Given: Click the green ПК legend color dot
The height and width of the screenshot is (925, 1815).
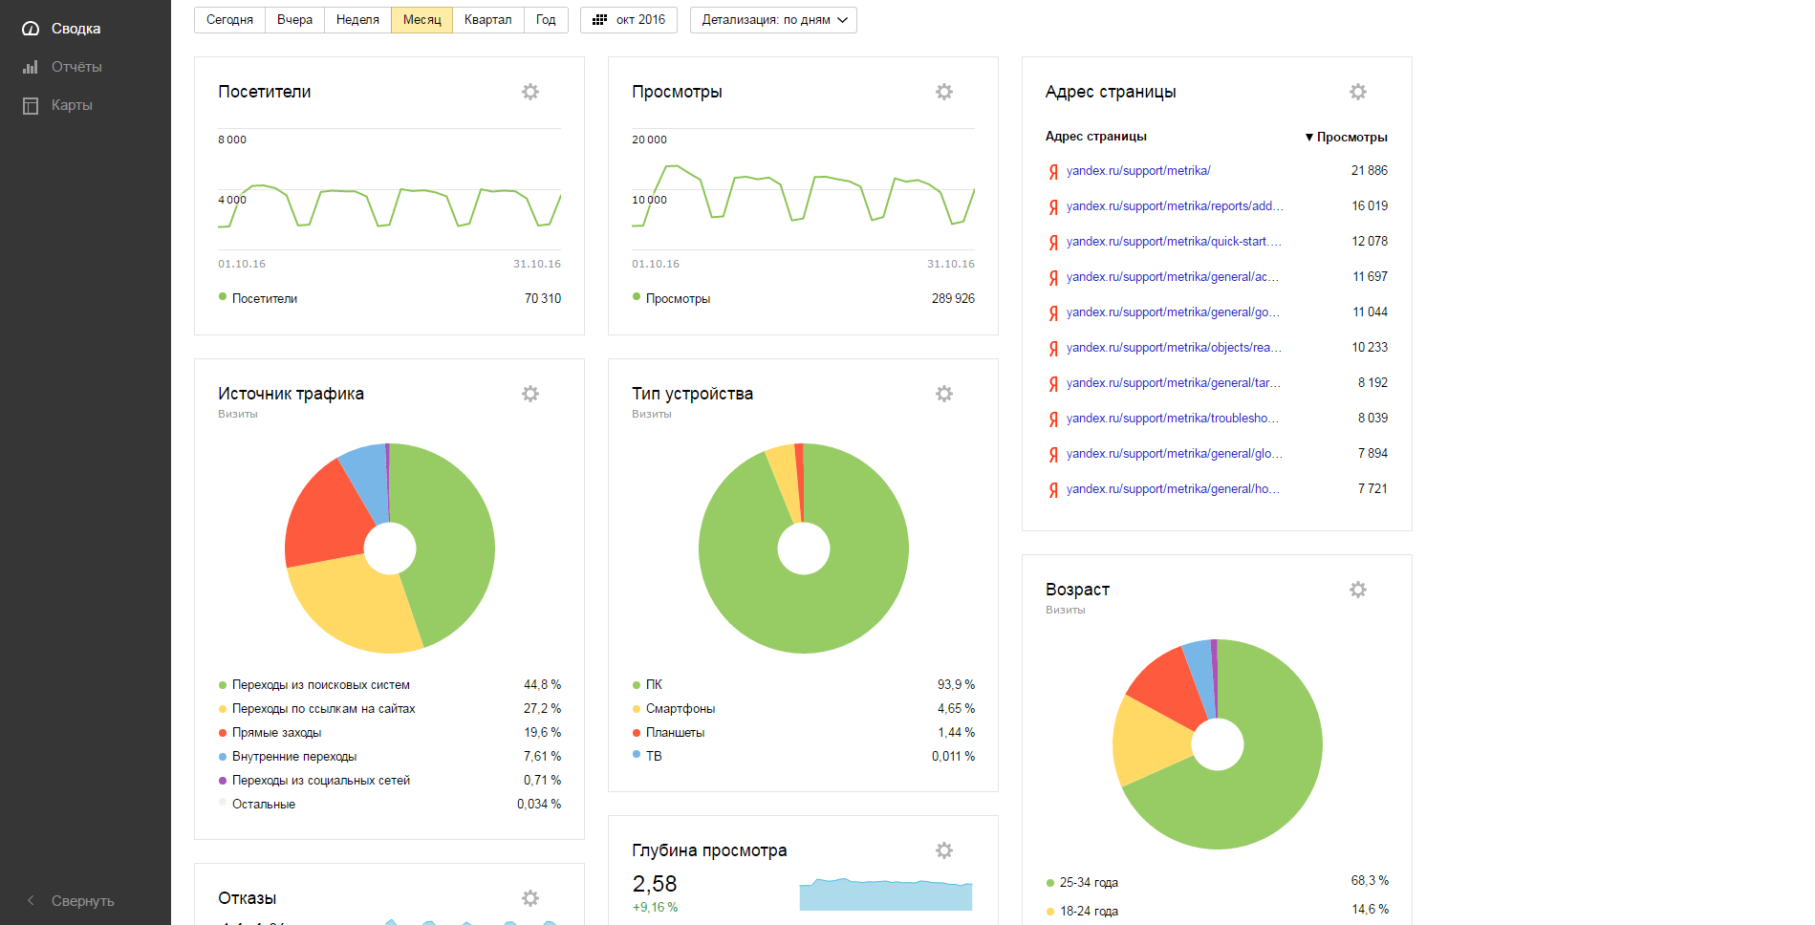Looking at the screenshot, I should (637, 685).
